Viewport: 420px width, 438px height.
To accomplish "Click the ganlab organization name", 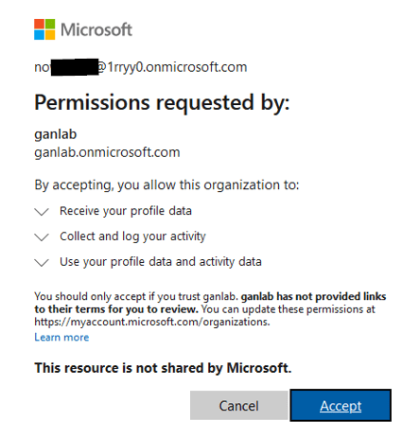I will [x=56, y=134].
